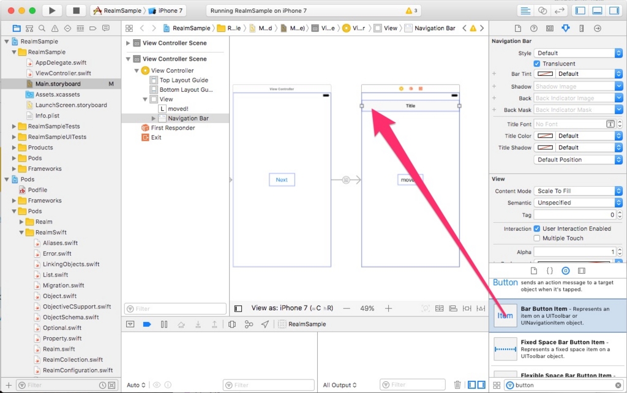Open the Issue navigator warning icon
The image size is (627, 393).
54,28
